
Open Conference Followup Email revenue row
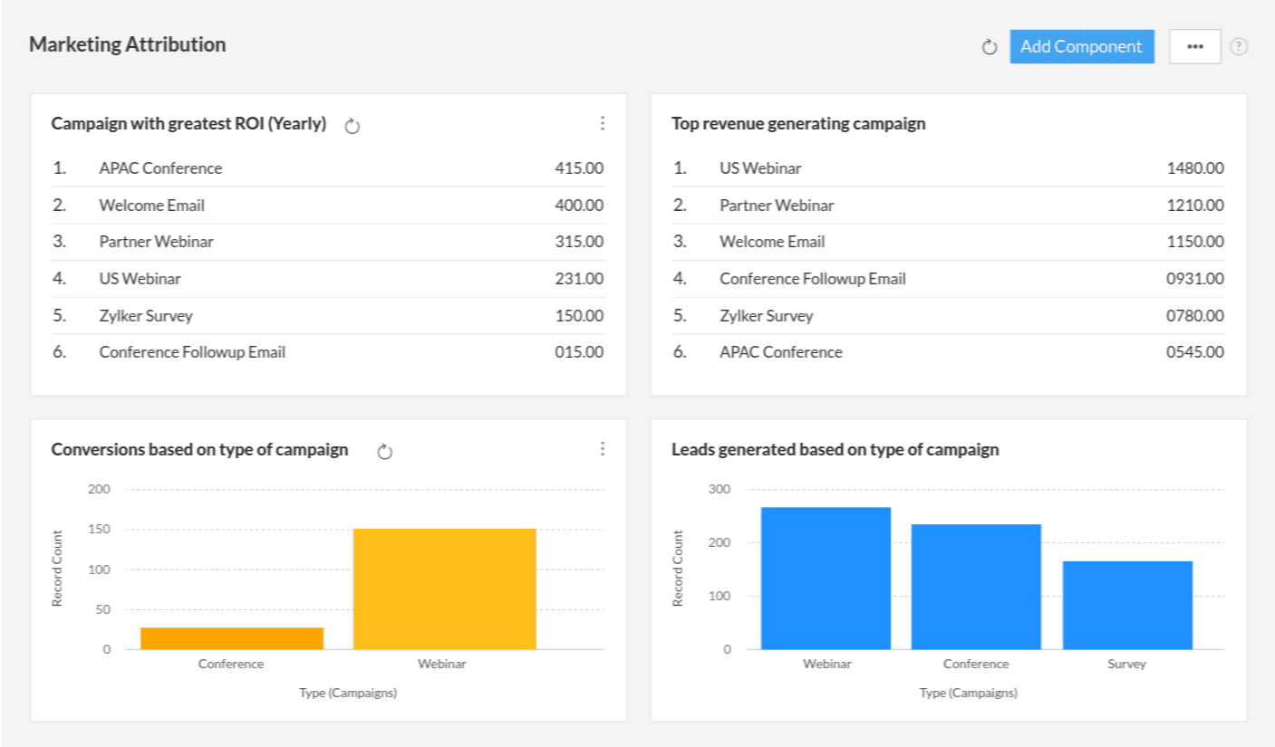coord(813,279)
